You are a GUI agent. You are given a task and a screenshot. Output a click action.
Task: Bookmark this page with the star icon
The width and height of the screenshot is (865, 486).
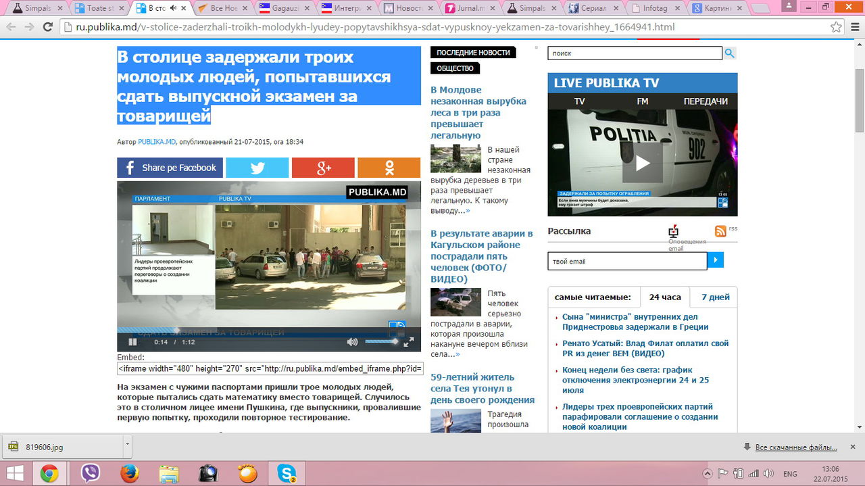coord(836,28)
